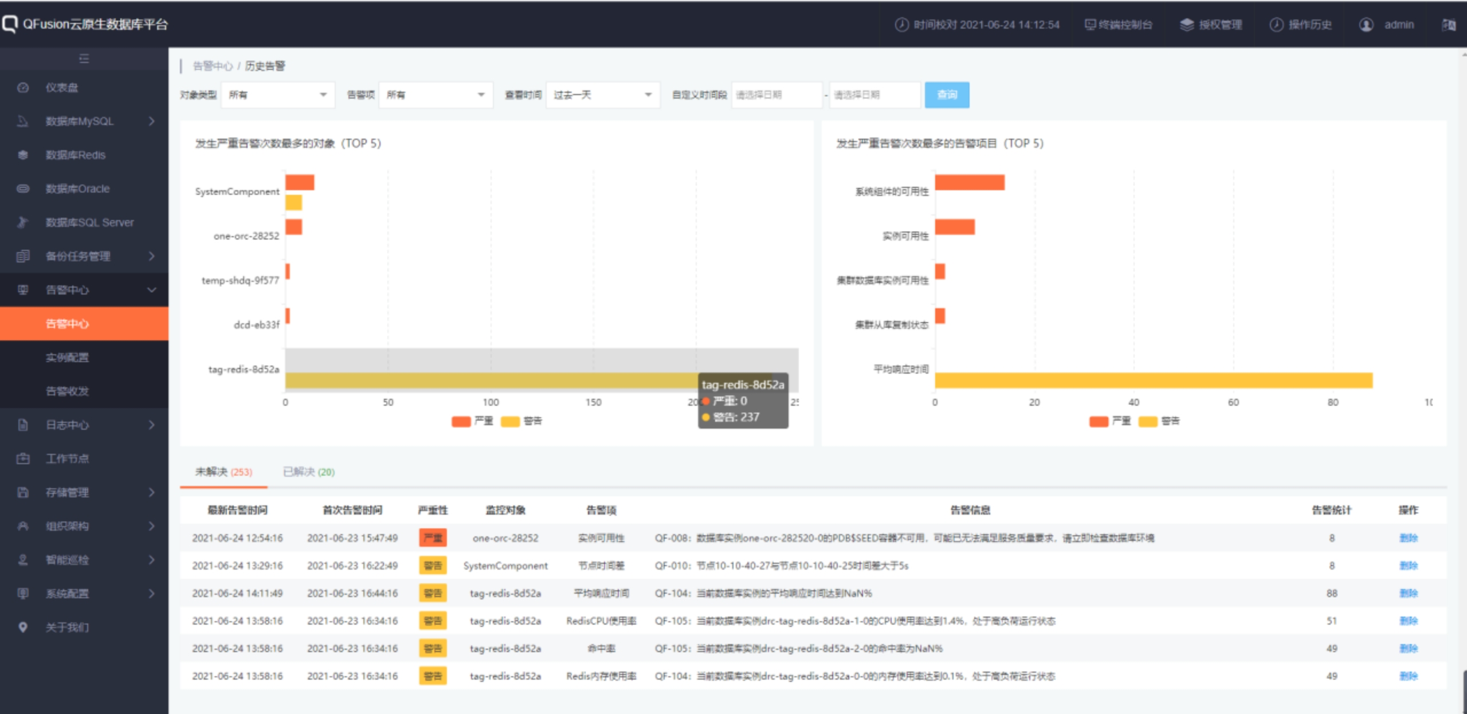The image size is (1467, 714).
Task: Click the 系统组件的可用性 orange bar
Action: pos(970,182)
